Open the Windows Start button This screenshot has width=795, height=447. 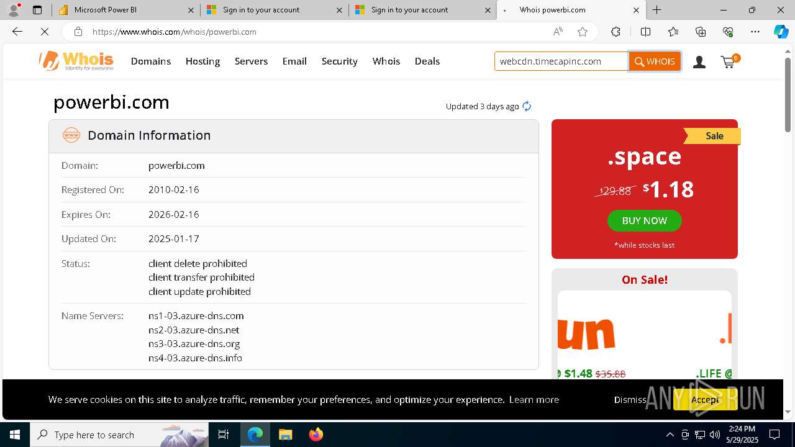tap(15, 435)
